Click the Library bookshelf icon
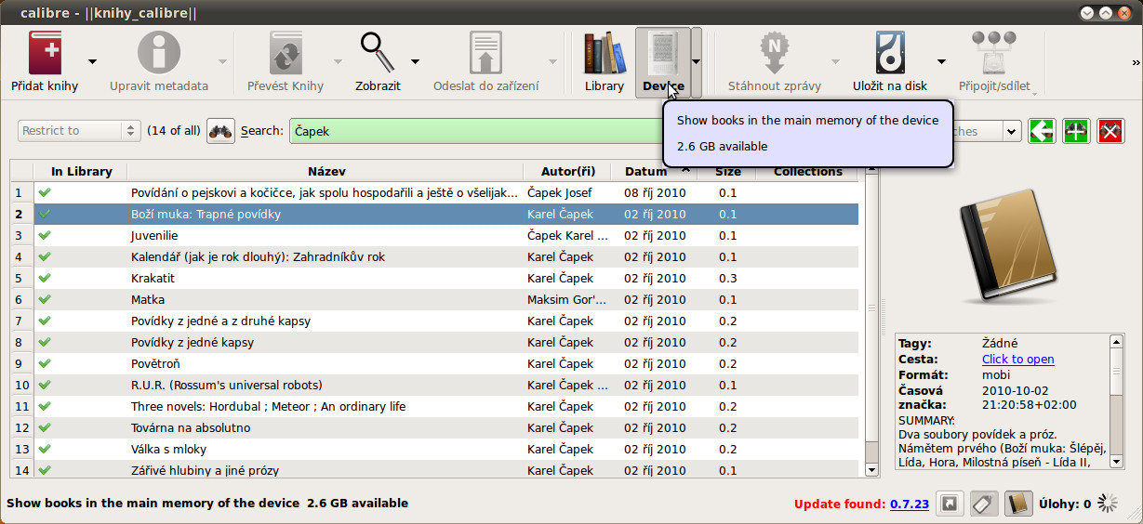 [x=604, y=54]
